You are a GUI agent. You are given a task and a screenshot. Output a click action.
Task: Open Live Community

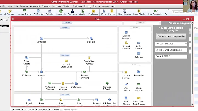coord(155,12)
